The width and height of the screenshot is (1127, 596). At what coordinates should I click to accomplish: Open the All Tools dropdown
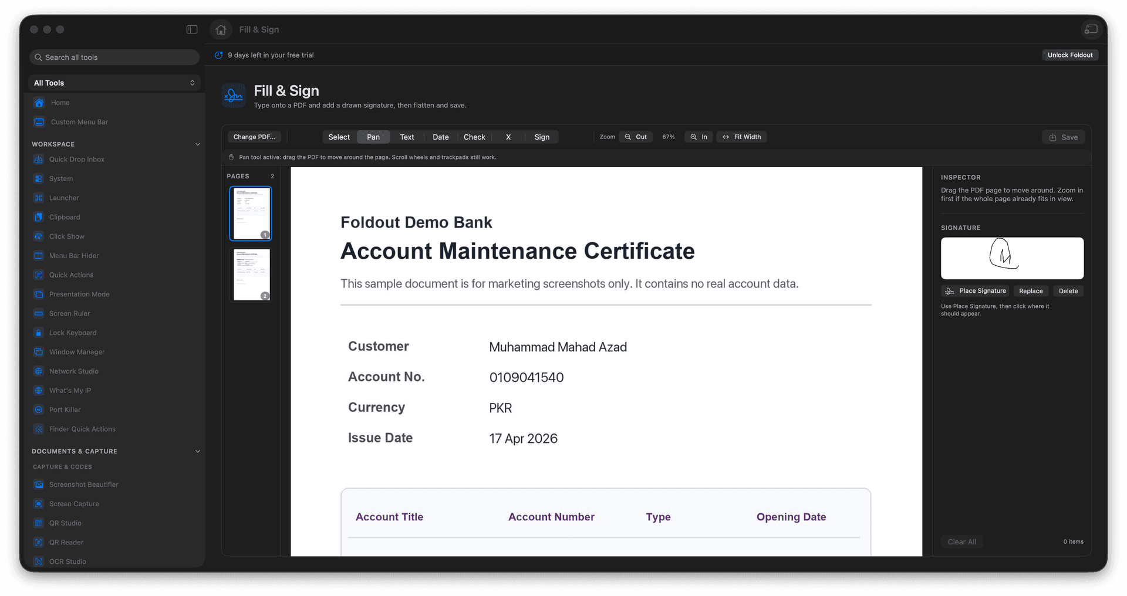114,83
